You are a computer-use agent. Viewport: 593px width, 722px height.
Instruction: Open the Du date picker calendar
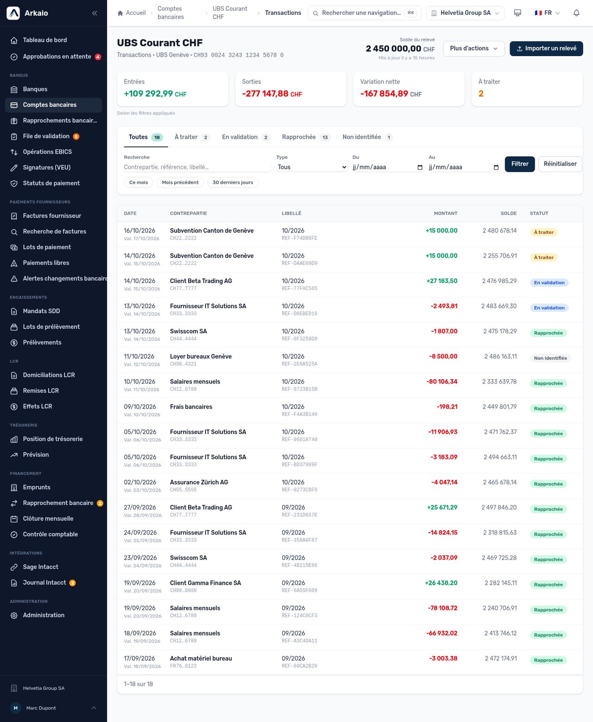(420, 168)
